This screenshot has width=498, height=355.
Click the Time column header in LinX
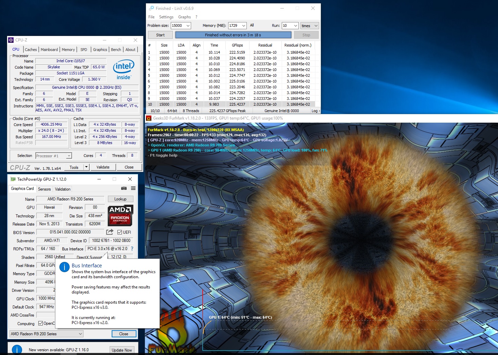[x=214, y=45]
